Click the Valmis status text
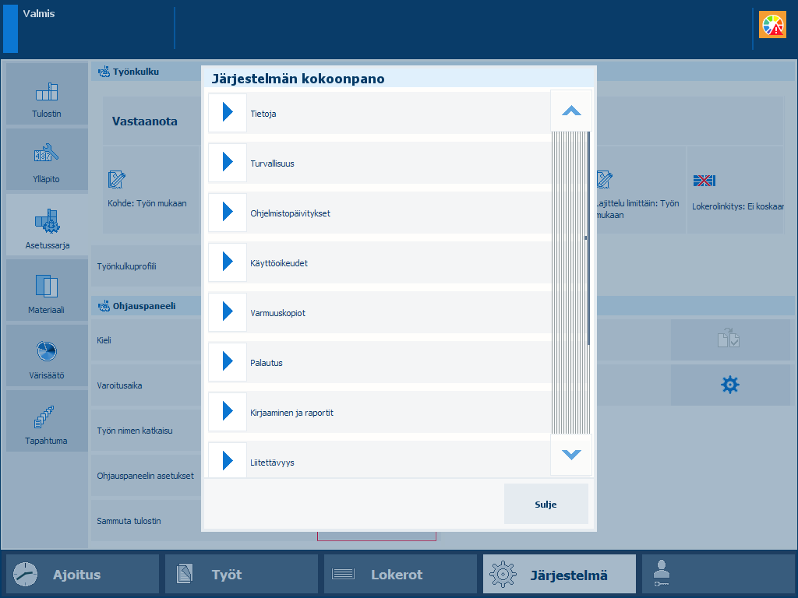 [39, 14]
